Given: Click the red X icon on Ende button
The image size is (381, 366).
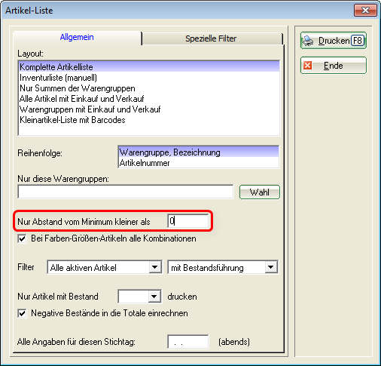Looking at the screenshot, I should pos(307,66).
